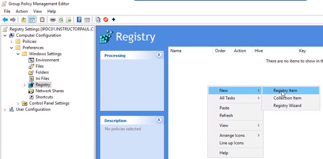Click the Forward arrow toolbar icon
323x159 pixels.
pos(13,20)
